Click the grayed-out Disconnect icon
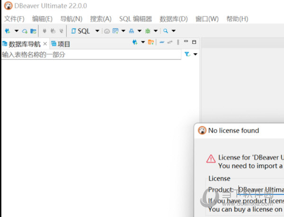The width and height of the screenshot is (284, 217). click(x=62, y=31)
